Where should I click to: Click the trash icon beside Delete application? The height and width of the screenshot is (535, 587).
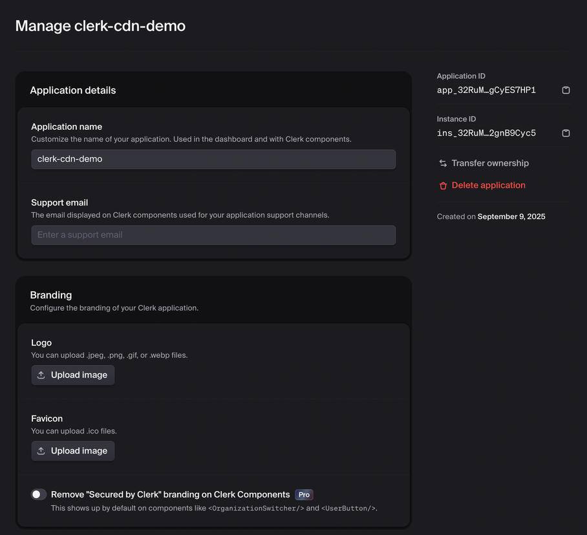(443, 185)
